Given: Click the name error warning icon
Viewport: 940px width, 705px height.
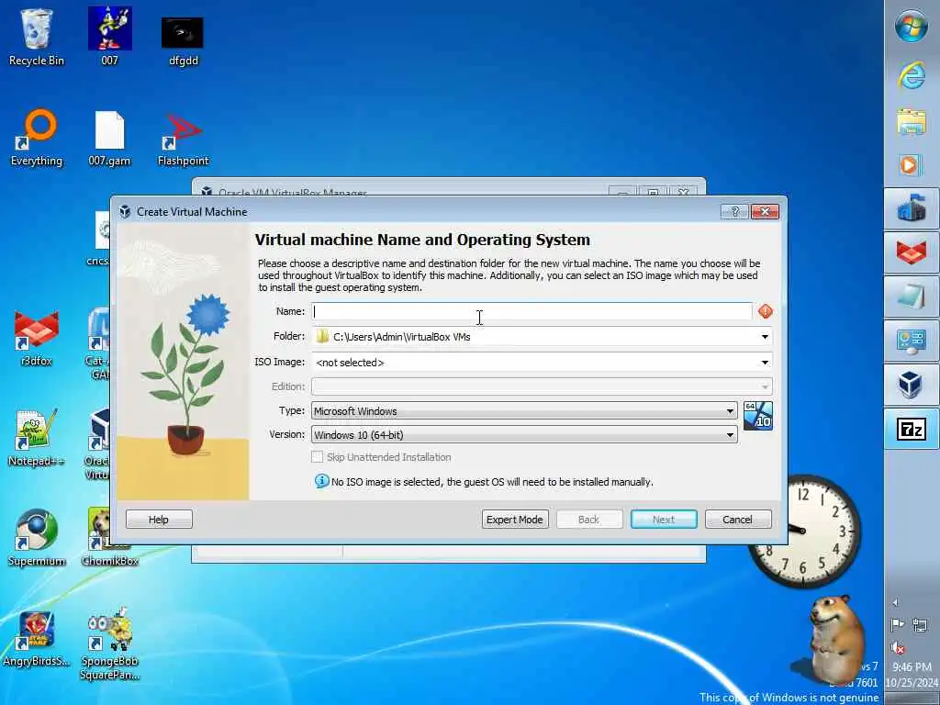Looking at the screenshot, I should pos(766,311).
